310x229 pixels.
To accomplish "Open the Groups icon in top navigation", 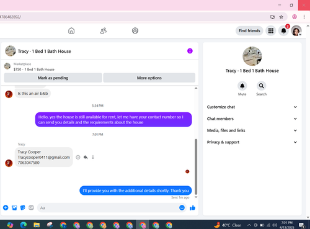I will (135, 30).
